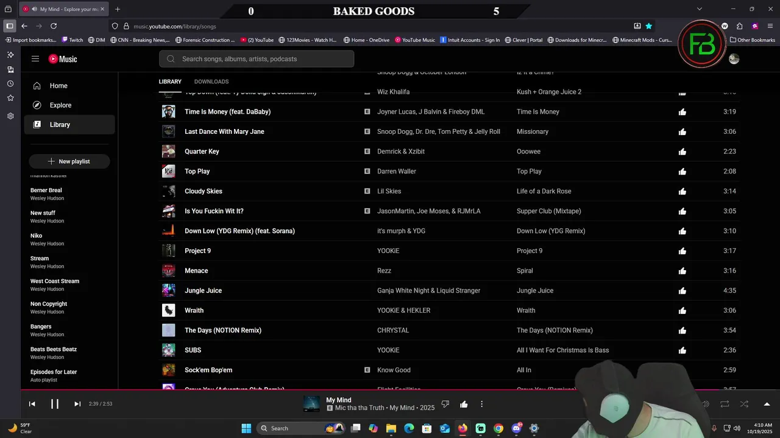Open the YouTube Music bookmark
This screenshot has height=438, width=780.
pos(415,40)
